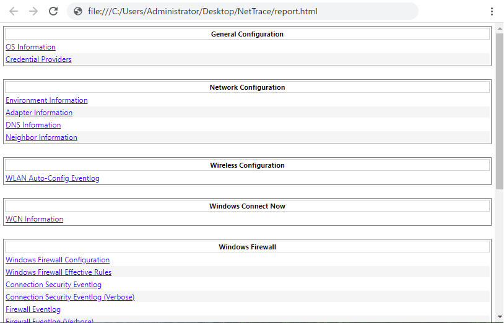
Task: Open the Adapter Information link
Action: tap(39, 113)
